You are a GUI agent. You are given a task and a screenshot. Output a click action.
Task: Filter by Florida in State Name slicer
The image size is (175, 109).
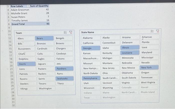150,42
